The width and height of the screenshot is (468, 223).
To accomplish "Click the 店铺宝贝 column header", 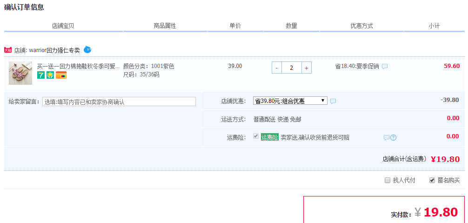I will [63, 26].
